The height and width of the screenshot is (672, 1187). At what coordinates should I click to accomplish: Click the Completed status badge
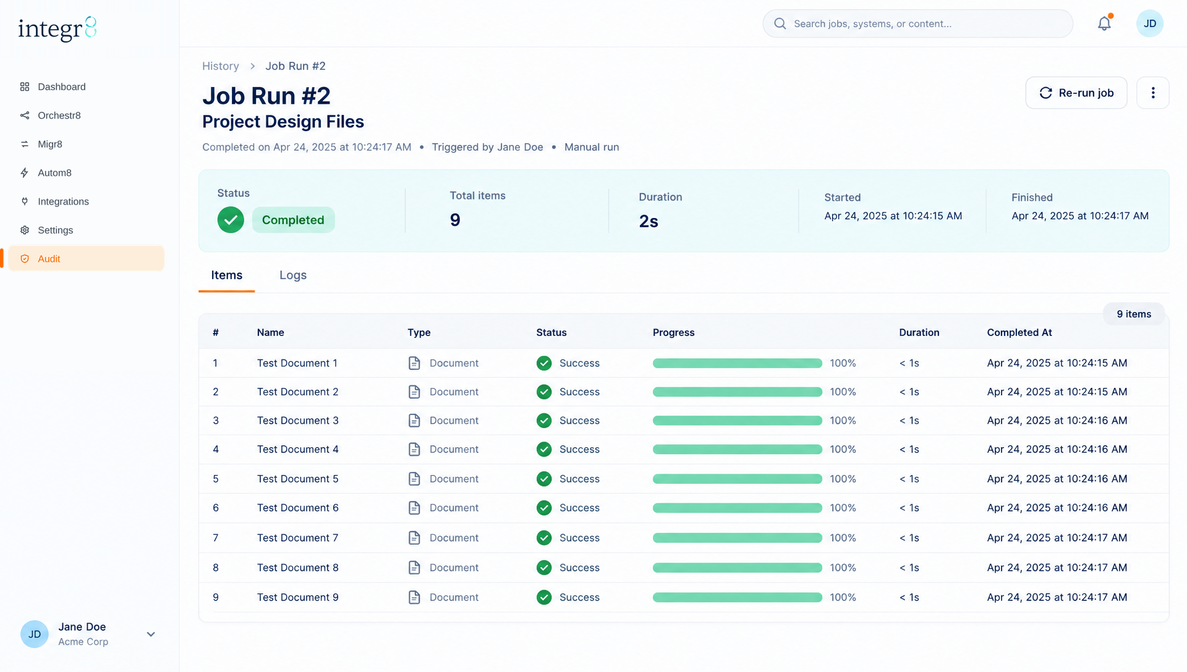(293, 220)
